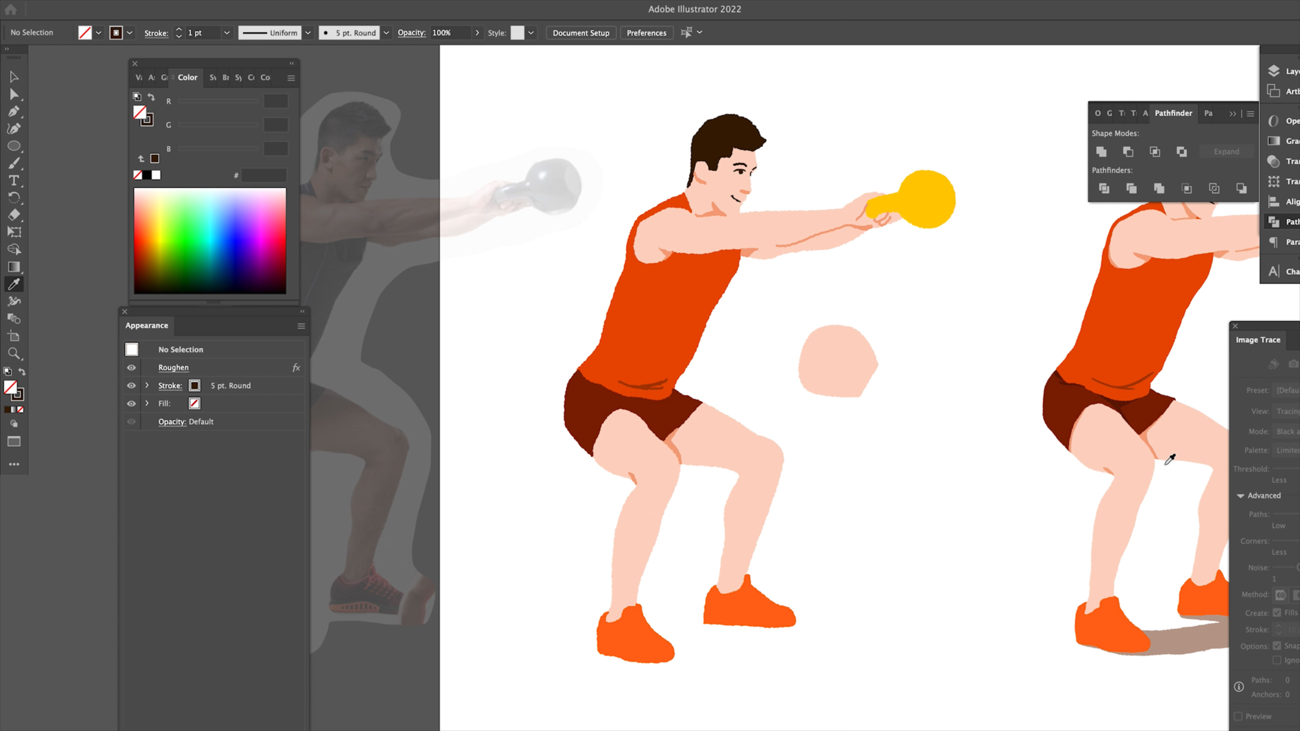The width and height of the screenshot is (1300, 731).
Task: Open stroke weight dropdown
Action: point(227,33)
